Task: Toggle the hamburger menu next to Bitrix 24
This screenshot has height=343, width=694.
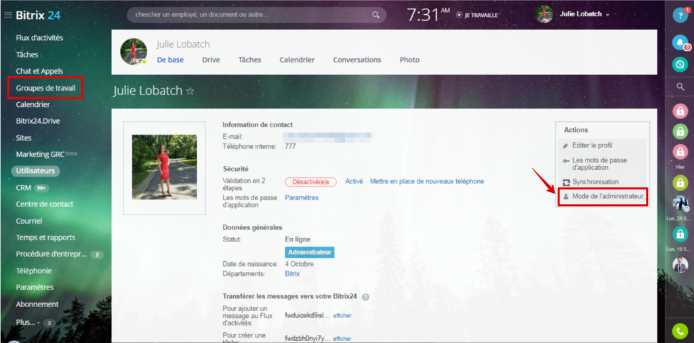Action: pos(8,15)
